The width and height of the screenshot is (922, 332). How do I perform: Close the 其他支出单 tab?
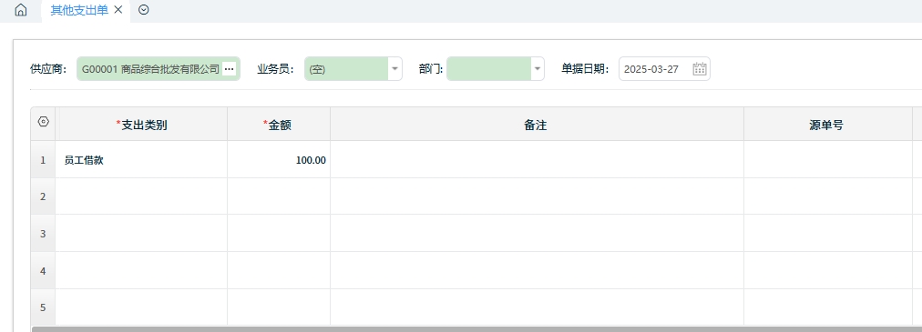118,10
